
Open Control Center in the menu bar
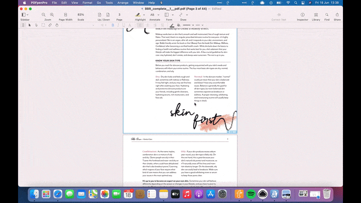303,3
